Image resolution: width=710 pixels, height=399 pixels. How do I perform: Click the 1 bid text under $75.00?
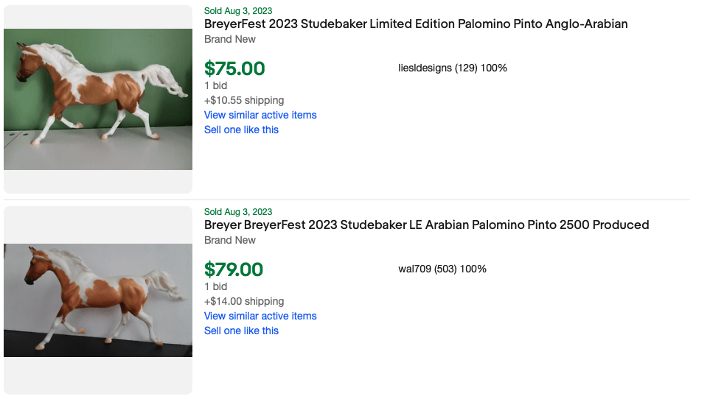click(215, 85)
